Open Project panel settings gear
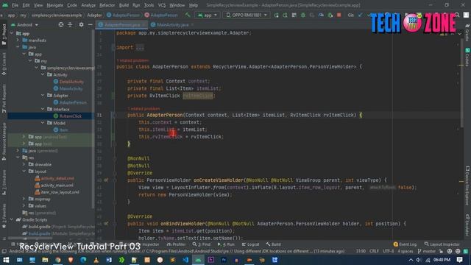 pos(81,24)
